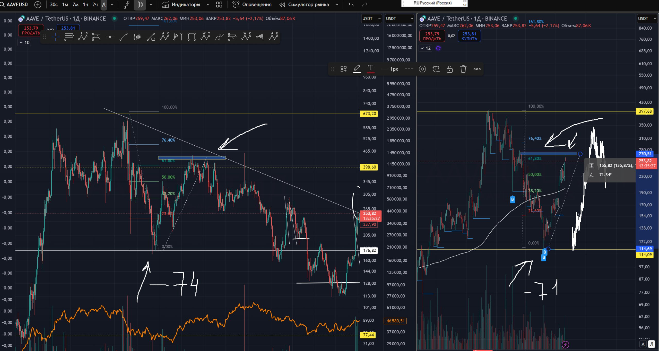Image resolution: width=659 pixels, height=351 pixels.
Task: Choose the bars pattern tool
Action: (137, 37)
